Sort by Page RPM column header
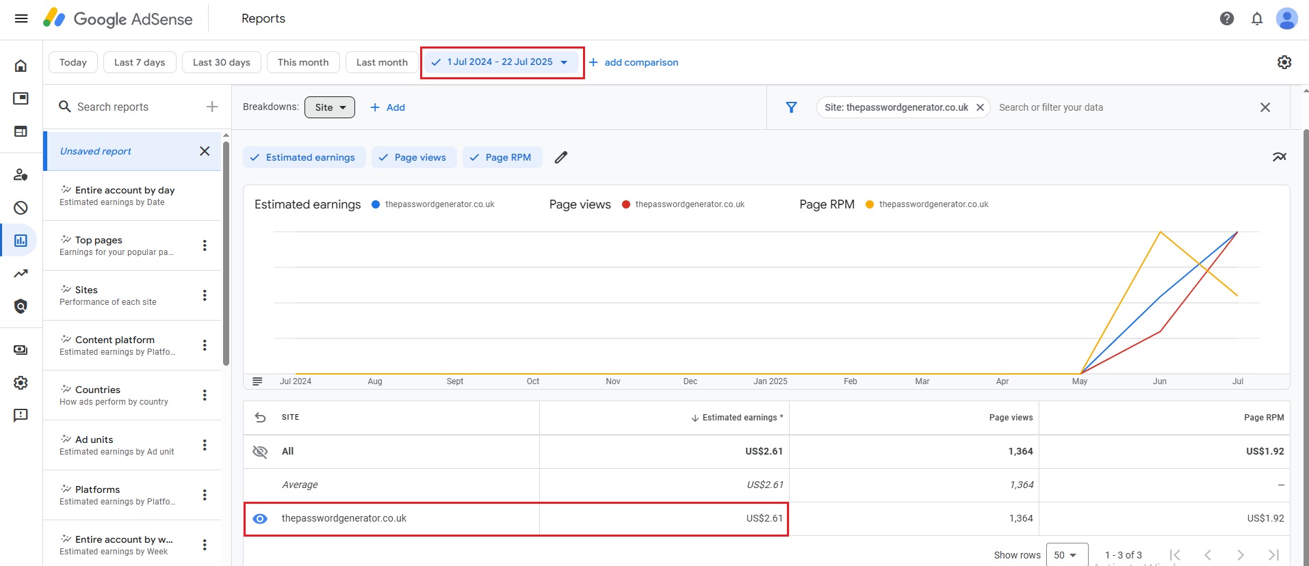The image size is (1309, 566). (x=1264, y=418)
